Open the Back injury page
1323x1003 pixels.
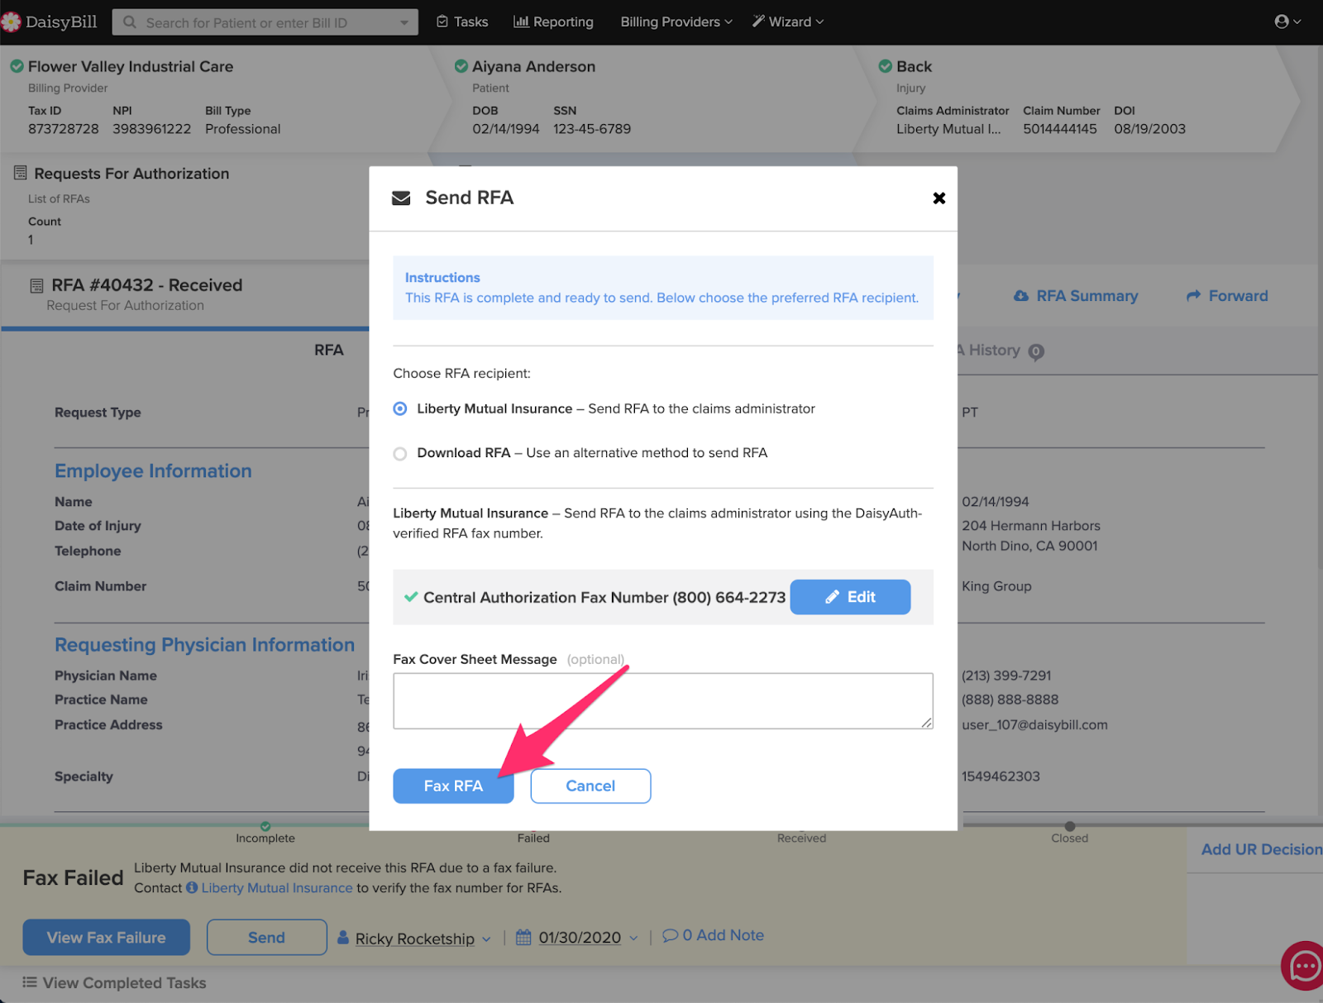pyautogui.click(x=914, y=67)
